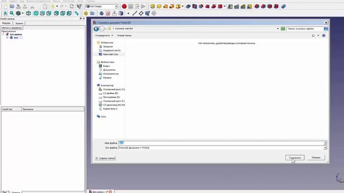This screenshot has width=344, height=193.
Task: Click the Datum Line icon
Action: [135, 13]
